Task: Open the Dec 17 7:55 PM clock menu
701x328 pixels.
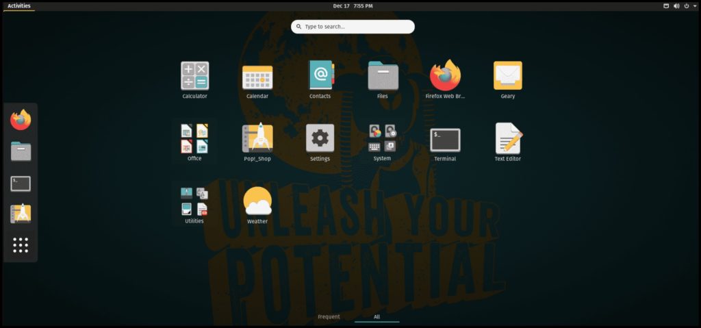Action: 353,5
